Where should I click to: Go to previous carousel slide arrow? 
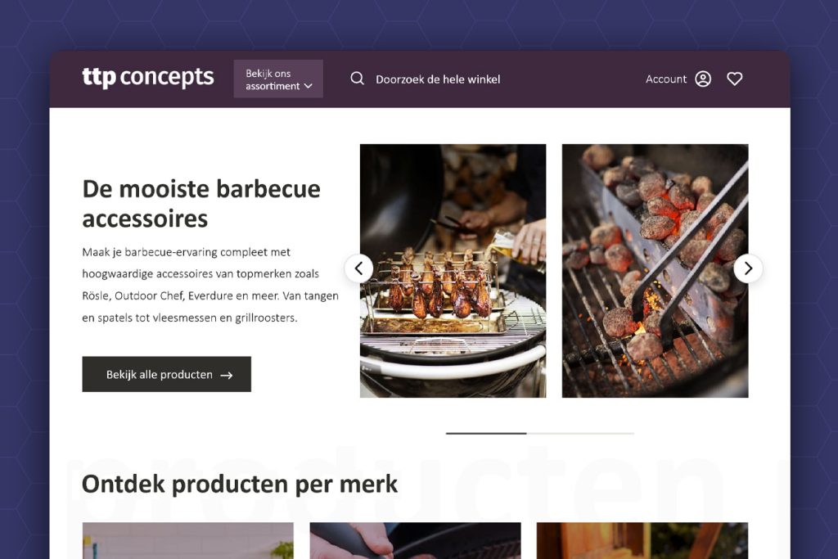click(359, 268)
